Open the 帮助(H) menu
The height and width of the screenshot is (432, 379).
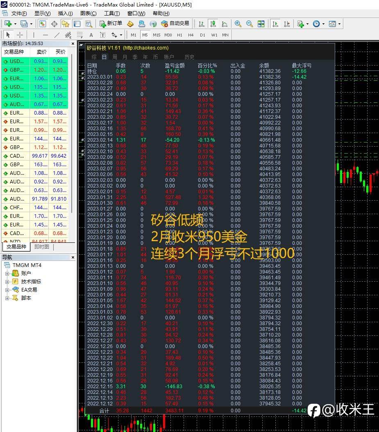pyautogui.click(x=161, y=13)
